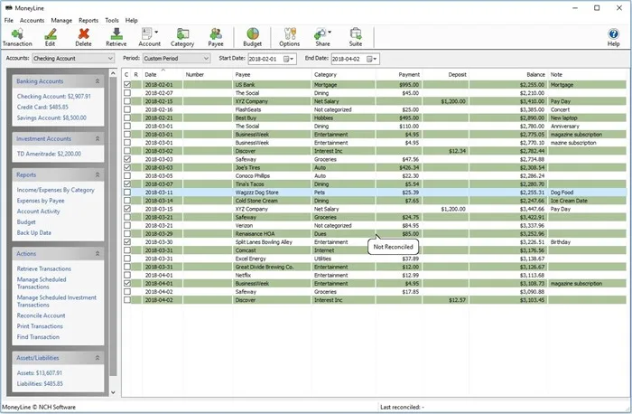Open Checking Account: $2,907.91 link
Screen dimensions: 632x414
(53, 97)
